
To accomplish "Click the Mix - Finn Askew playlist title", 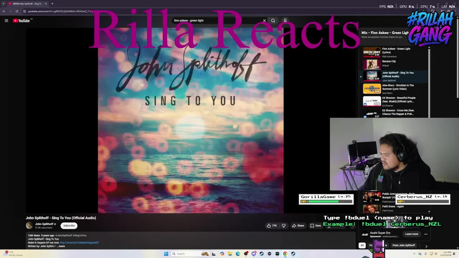I will tap(385, 33).
